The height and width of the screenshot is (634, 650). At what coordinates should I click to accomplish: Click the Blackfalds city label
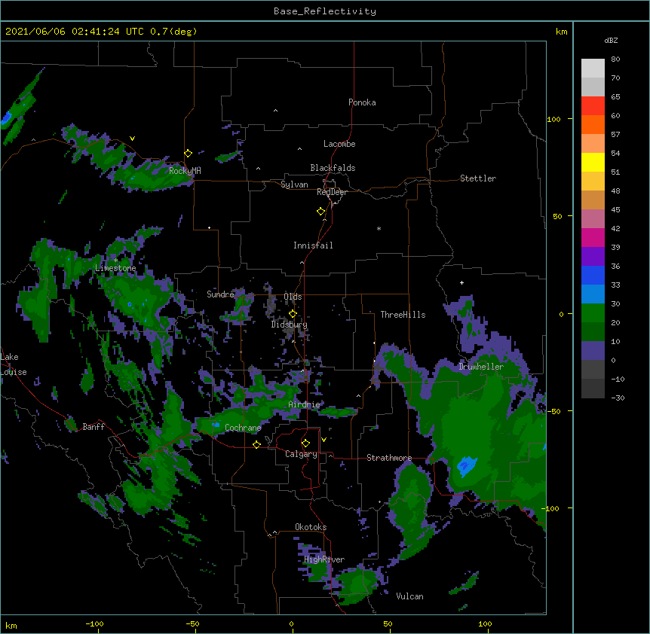click(333, 168)
